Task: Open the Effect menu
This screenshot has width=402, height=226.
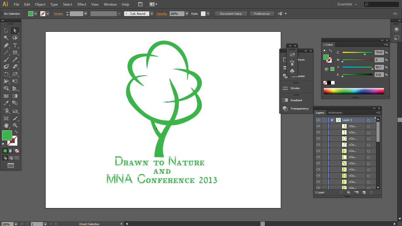Action: click(x=82, y=4)
